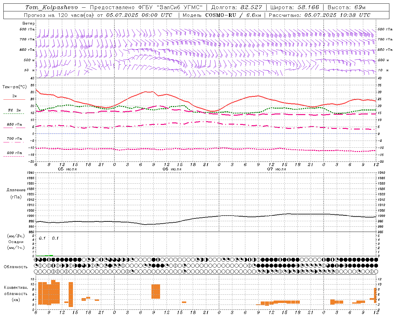Click the '850 гПа' temperature legend entry

[x=14, y=125]
